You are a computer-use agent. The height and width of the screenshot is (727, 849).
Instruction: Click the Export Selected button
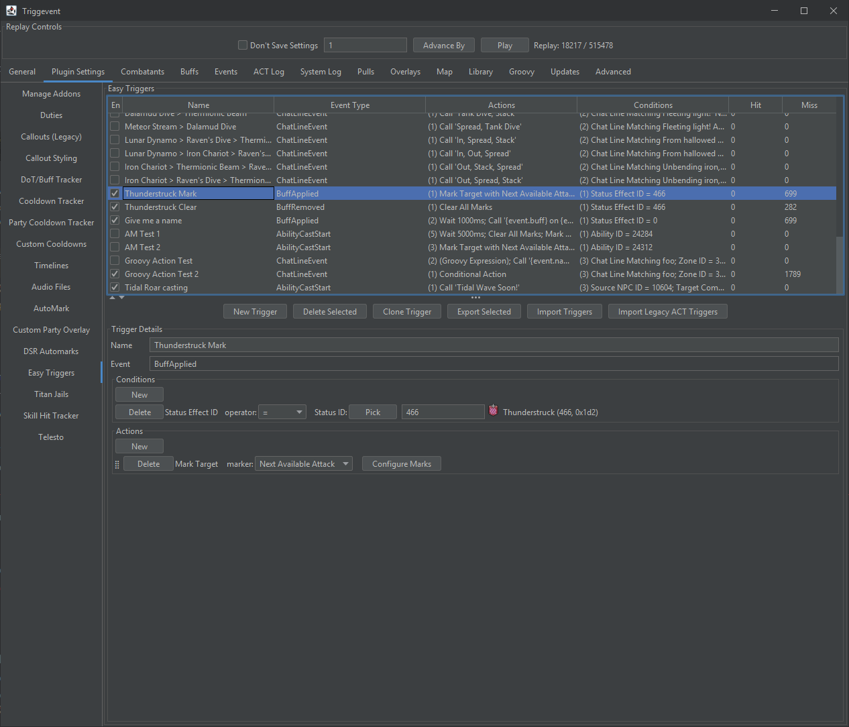tap(484, 312)
